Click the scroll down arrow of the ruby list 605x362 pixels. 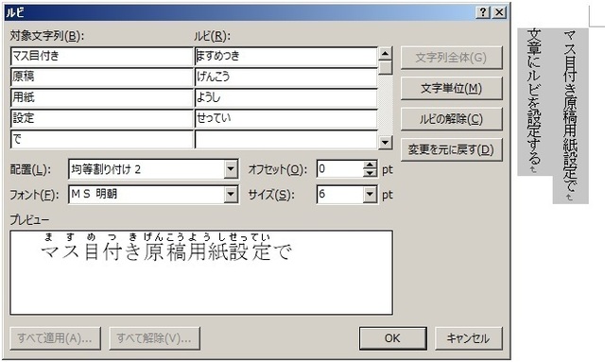[385, 143]
